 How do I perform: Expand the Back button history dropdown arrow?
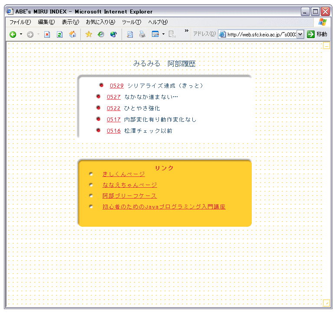21,35
